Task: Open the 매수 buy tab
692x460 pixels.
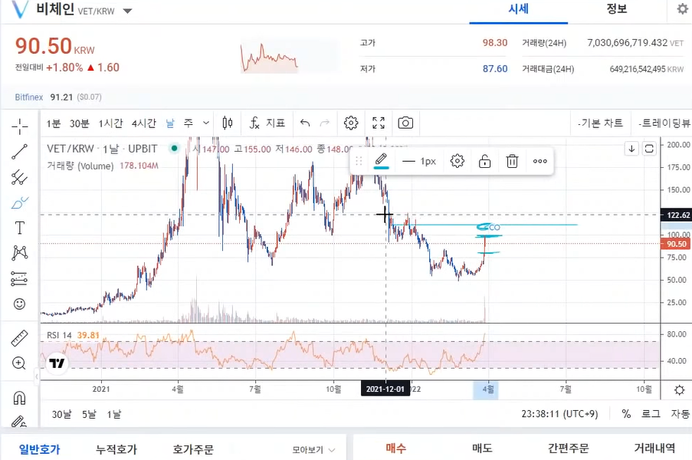Action: [x=395, y=449]
